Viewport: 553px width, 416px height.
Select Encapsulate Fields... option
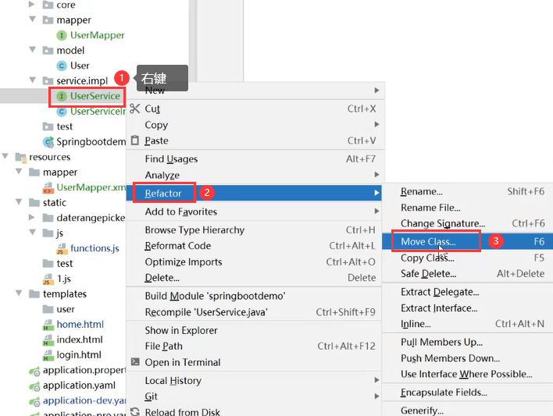pyautogui.click(x=468, y=393)
